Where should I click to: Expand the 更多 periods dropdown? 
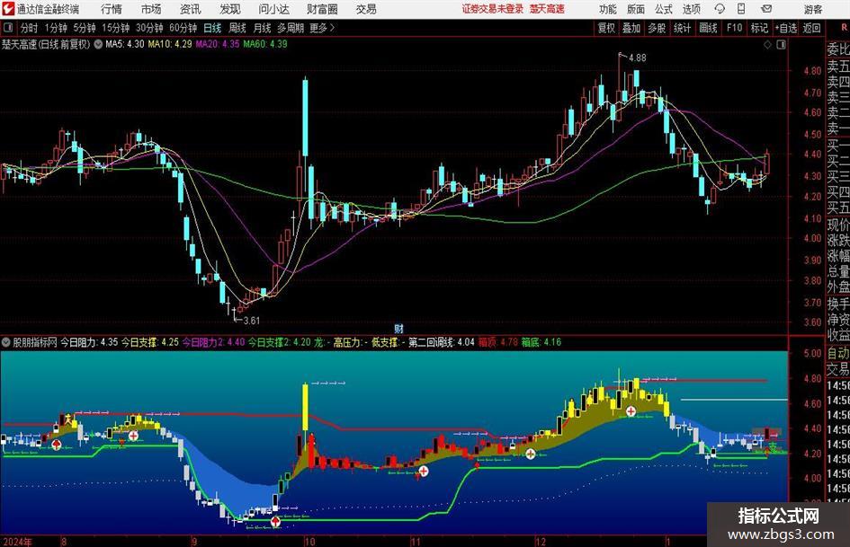click(x=323, y=28)
